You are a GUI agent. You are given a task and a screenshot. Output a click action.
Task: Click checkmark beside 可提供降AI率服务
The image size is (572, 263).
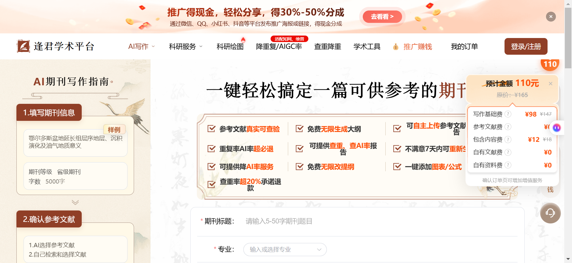point(211,167)
